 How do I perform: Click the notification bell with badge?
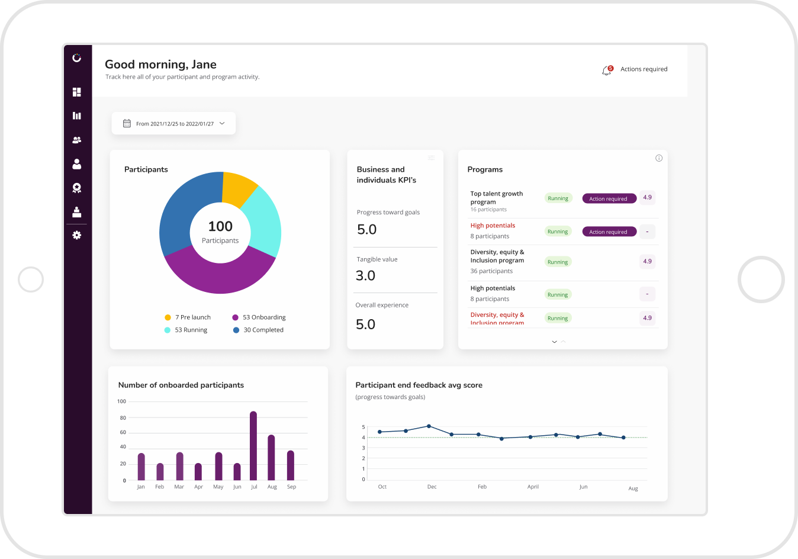coord(607,70)
